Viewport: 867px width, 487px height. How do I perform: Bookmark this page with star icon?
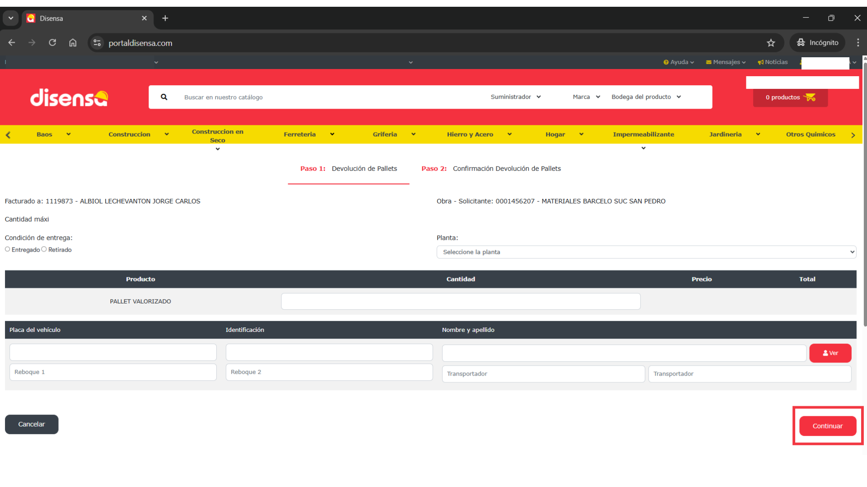(771, 43)
